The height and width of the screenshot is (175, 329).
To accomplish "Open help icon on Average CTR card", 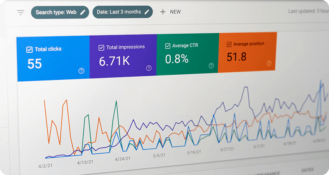I will [x=211, y=66].
